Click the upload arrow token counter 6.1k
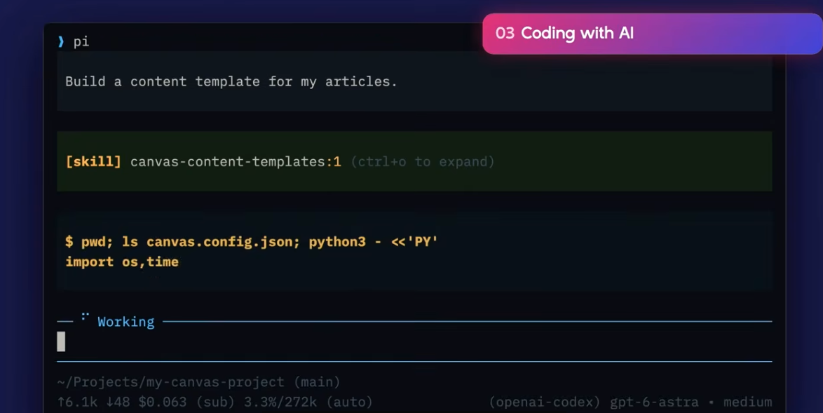823x413 pixels. point(78,402)
